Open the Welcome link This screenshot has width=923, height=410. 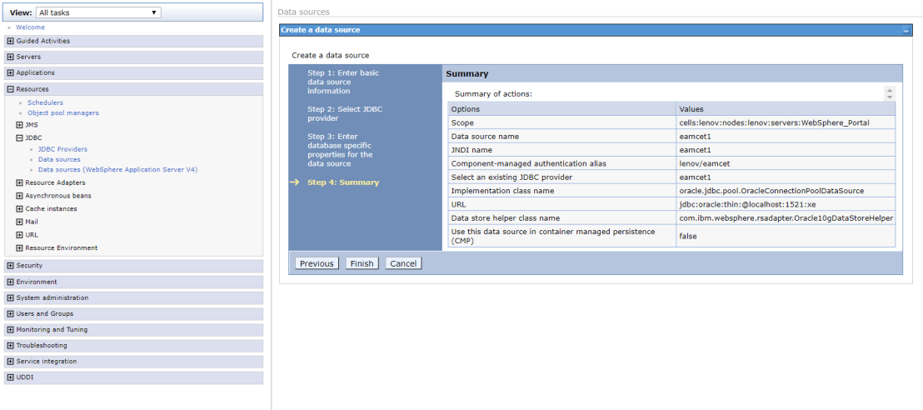[x=30, y=27]
